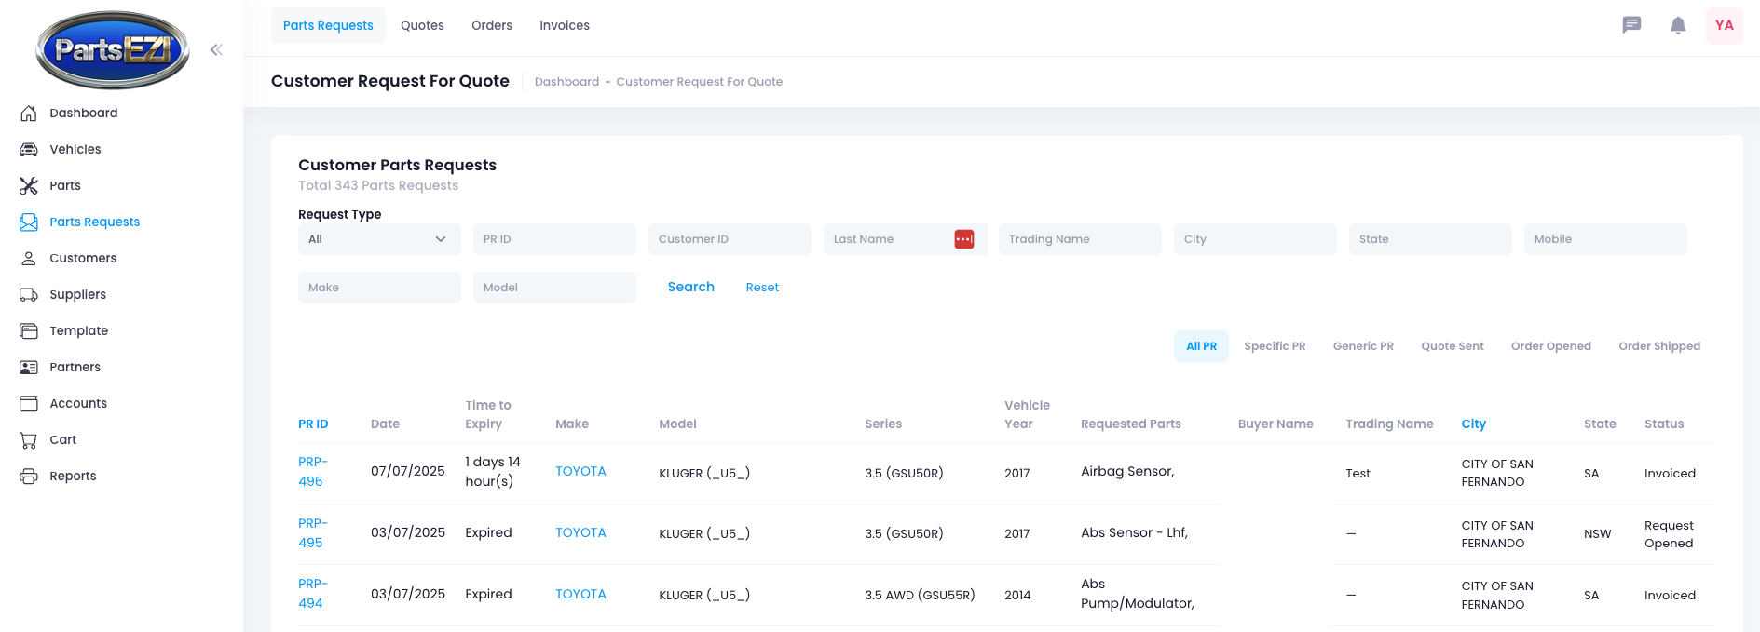This screenshot has height=632, width=1760.
Task: Click the Reset link
Action: [762, 288]
